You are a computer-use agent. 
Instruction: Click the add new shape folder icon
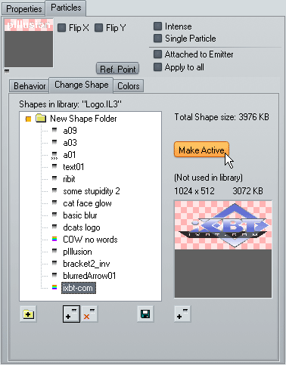[28, 314]
